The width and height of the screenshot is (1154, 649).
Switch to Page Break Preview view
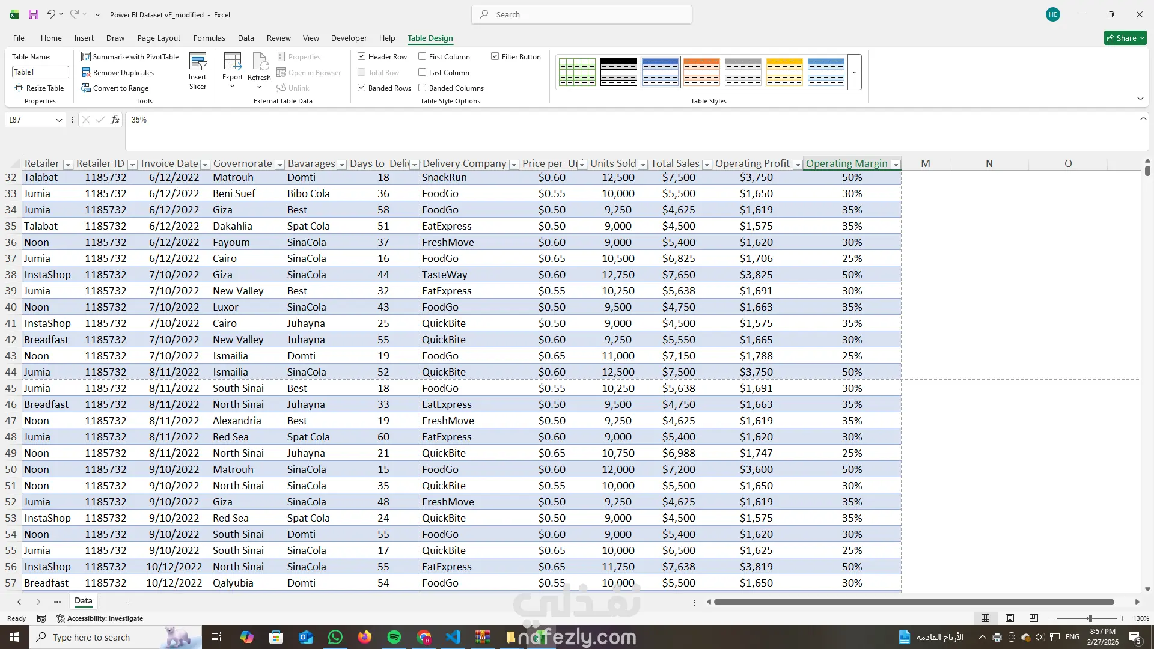1033,618
